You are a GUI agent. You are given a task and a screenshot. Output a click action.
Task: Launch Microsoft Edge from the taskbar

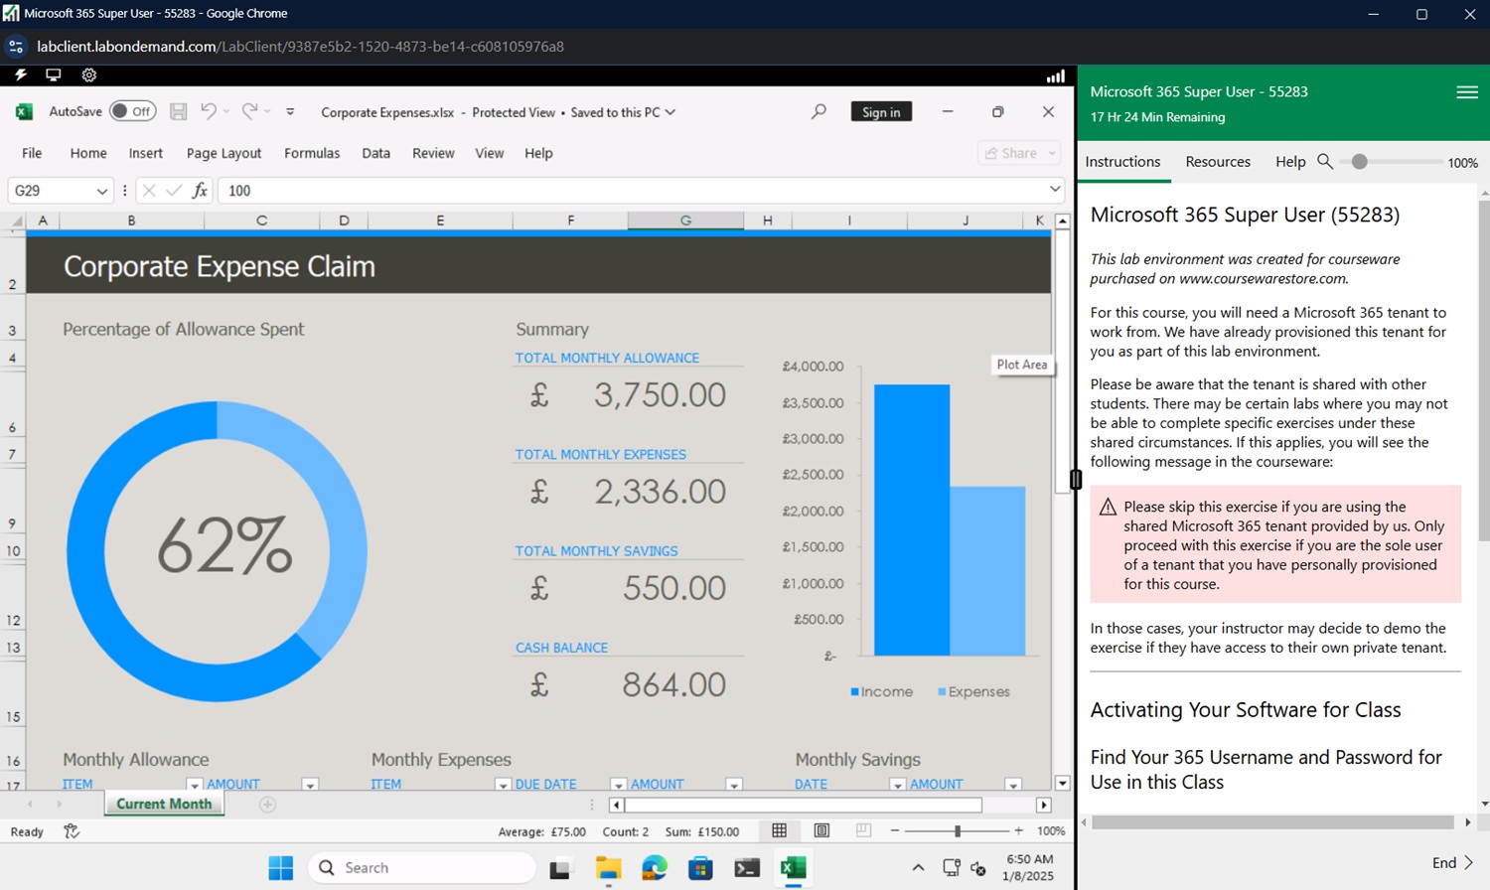(x=655, y=868)
